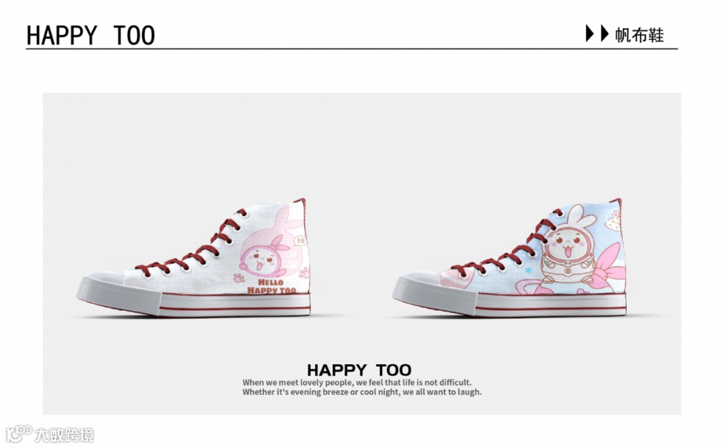The image size is (724, 448).
Task: Click the pink bunny graphic on left shoe
Action: 271,245
